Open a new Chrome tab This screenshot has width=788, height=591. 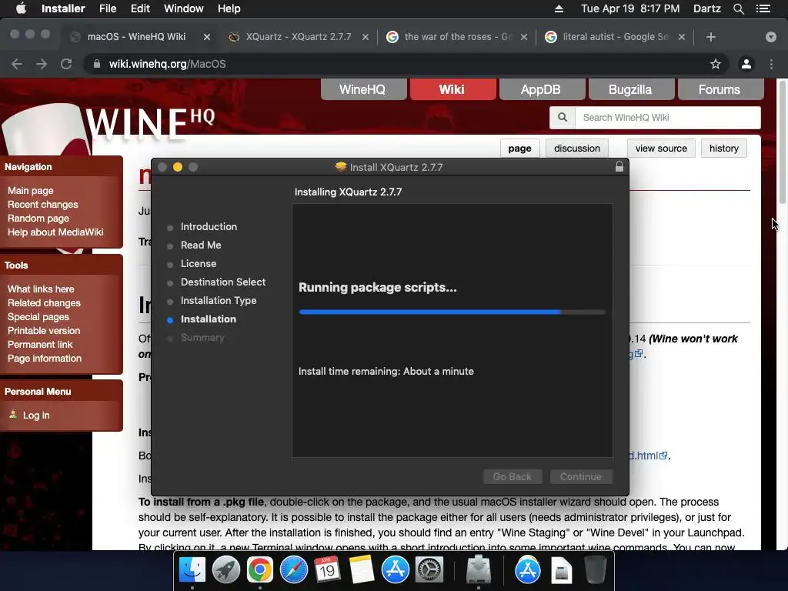(710, 37)
